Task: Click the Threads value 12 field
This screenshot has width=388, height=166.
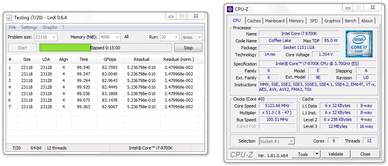Action: point(369,141)
